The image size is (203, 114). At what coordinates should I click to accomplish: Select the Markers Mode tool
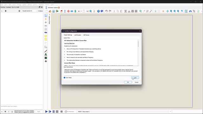pos(46,61)
